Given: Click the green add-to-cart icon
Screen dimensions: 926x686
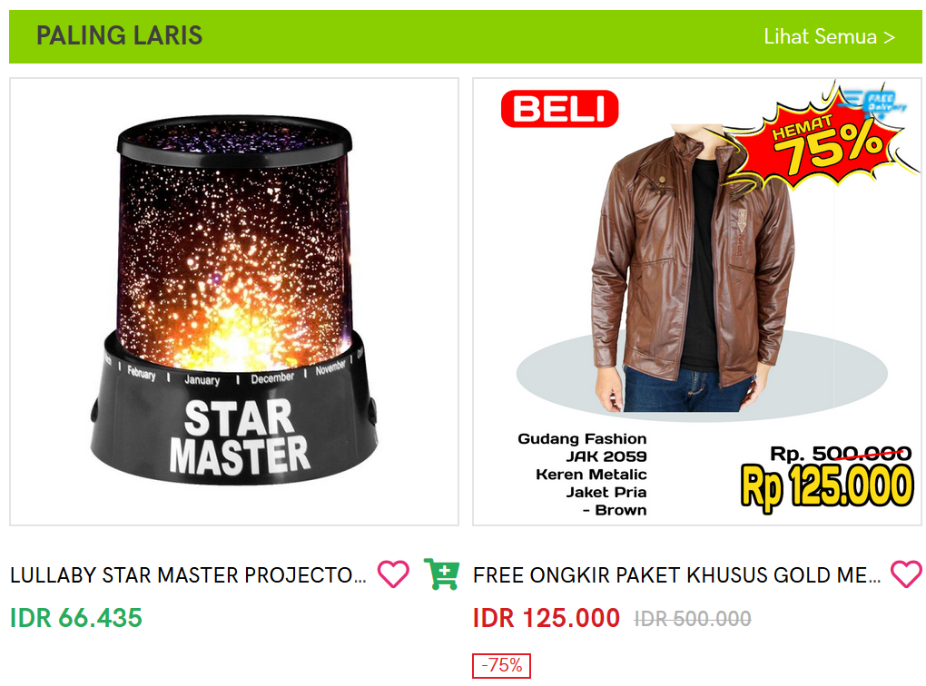Looking at the screenshot, I should 442,573.
